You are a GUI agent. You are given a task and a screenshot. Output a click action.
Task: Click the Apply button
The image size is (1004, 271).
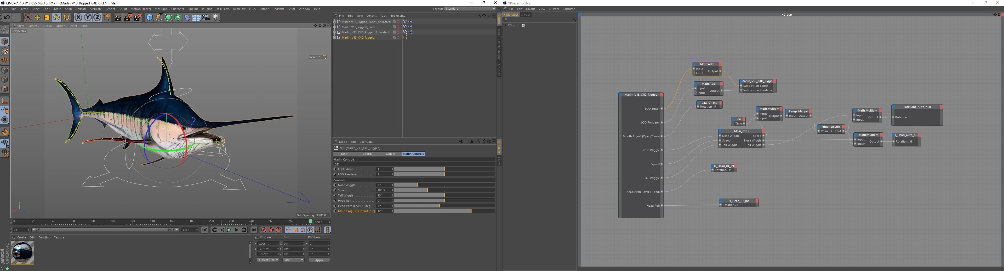click(319, 260)
